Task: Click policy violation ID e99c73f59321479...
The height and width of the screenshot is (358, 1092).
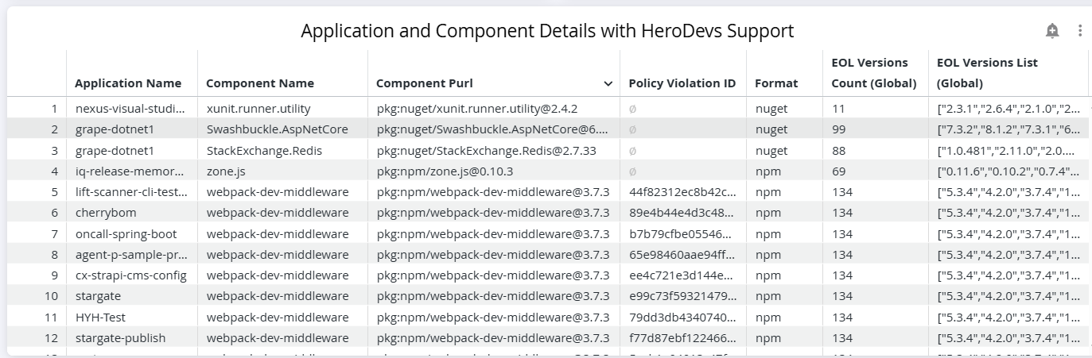Action: 683,296
